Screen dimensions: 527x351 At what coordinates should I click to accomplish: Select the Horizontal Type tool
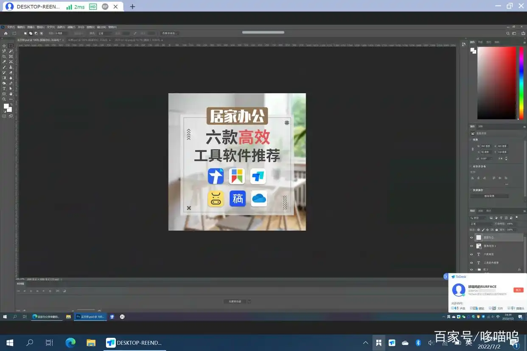(4, 89)
